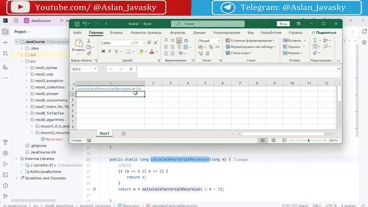Screen dimensions: 368x207
Task: Switch to the Разработчик tab
Action: tap(271, 33)
